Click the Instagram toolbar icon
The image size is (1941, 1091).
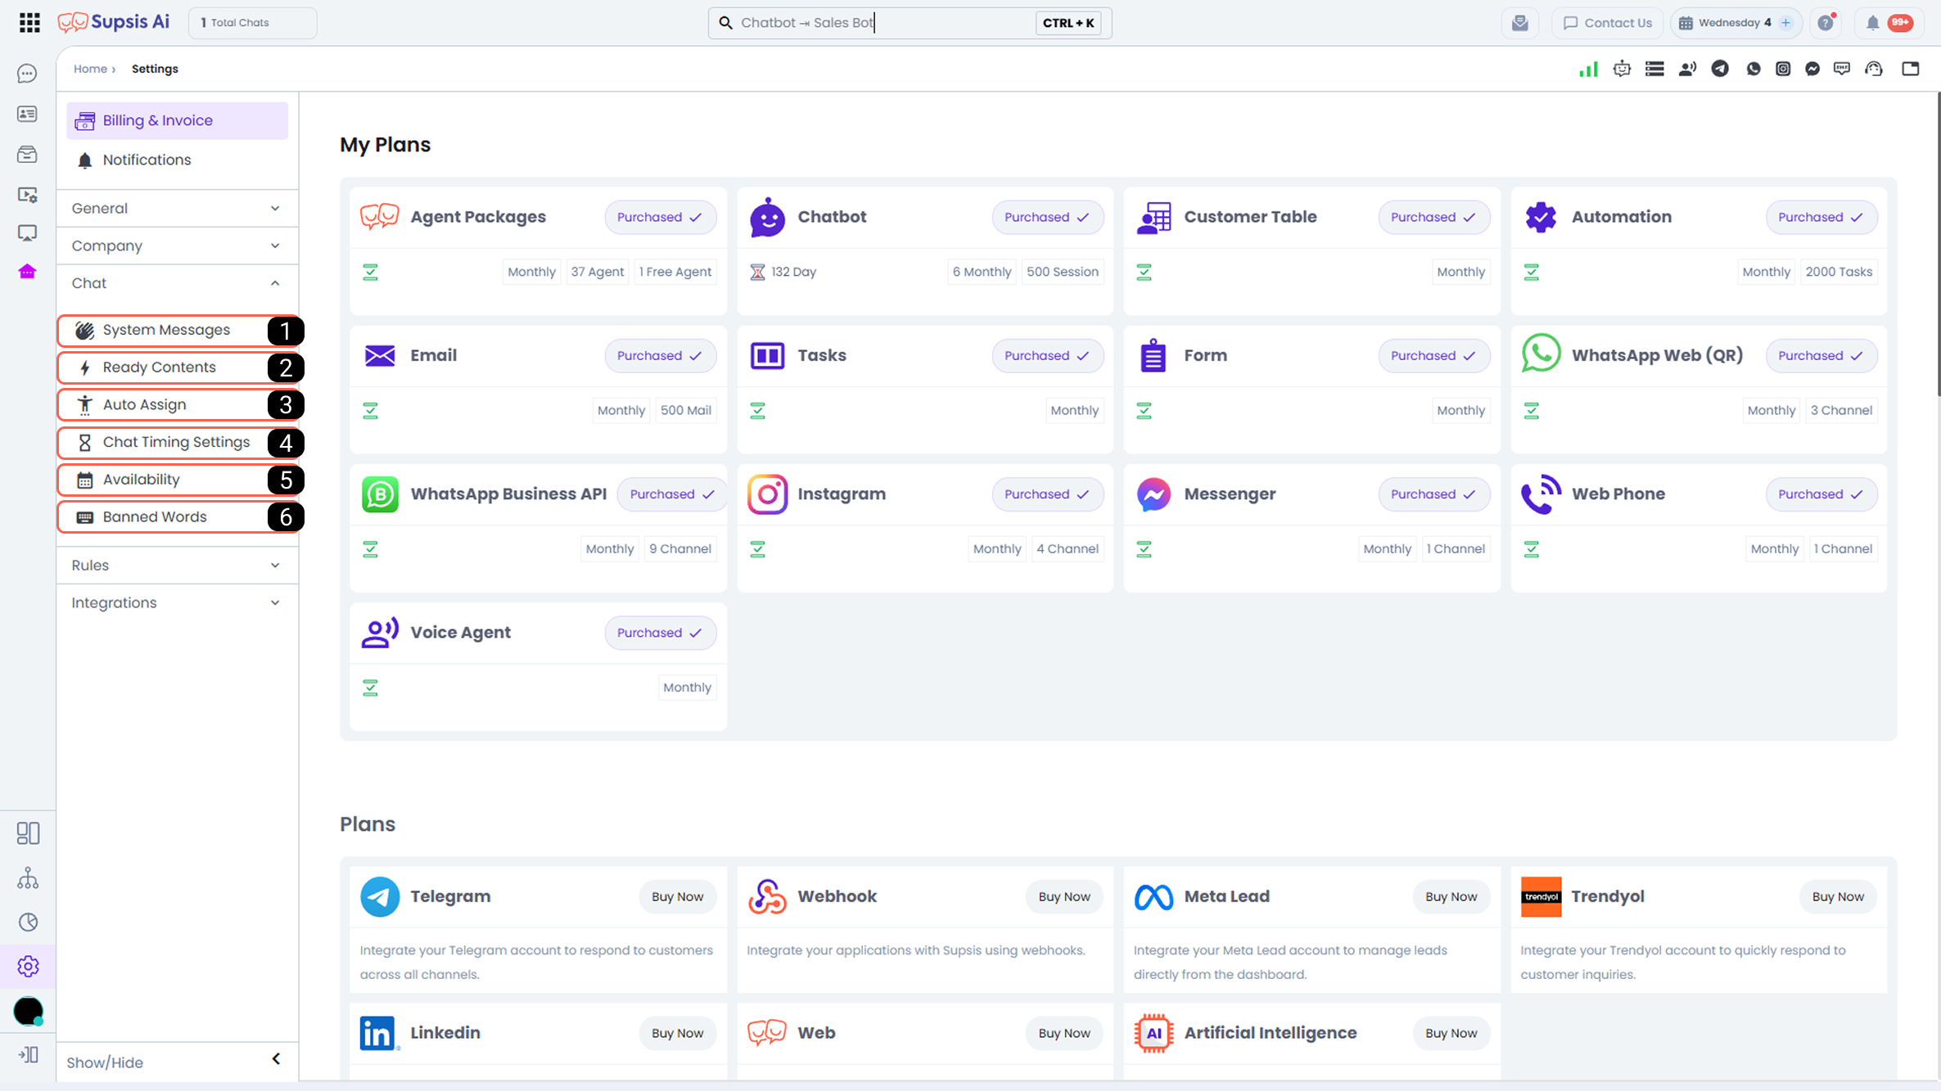click(1783, 69)
